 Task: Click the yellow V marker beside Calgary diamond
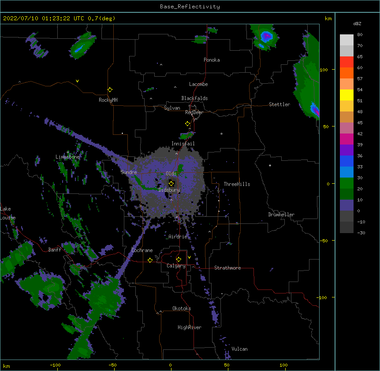[x=189, y=257]
